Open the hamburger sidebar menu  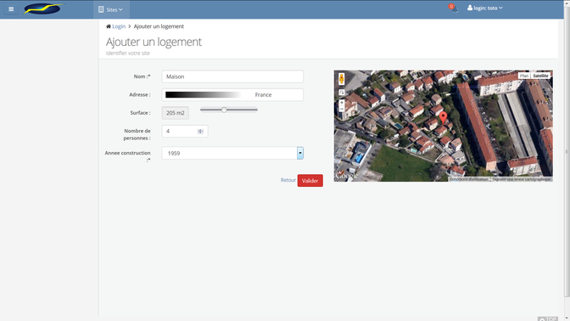tap(11, 9)
